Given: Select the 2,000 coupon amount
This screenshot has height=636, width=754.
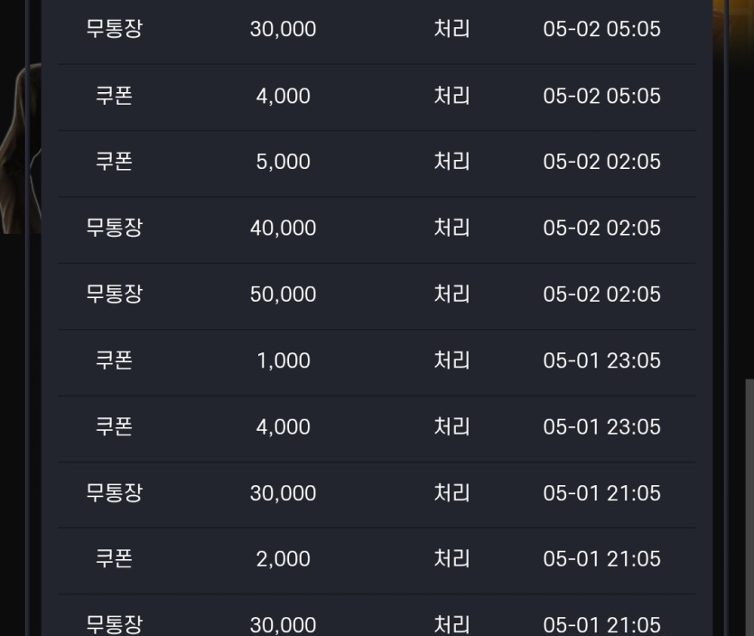Looking at the screenshot, I should coord(283,559).
